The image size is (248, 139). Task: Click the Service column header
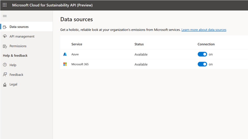coord(77,44)
